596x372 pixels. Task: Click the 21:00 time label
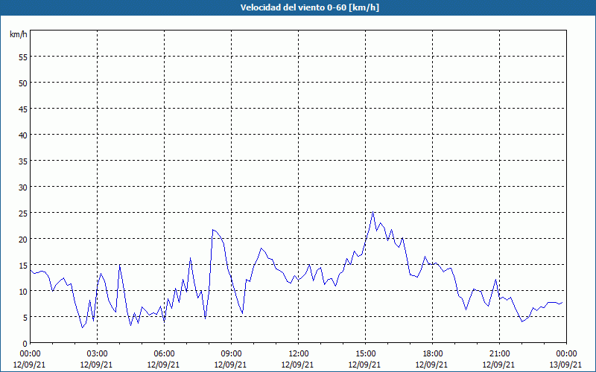[x=499, y=354]
